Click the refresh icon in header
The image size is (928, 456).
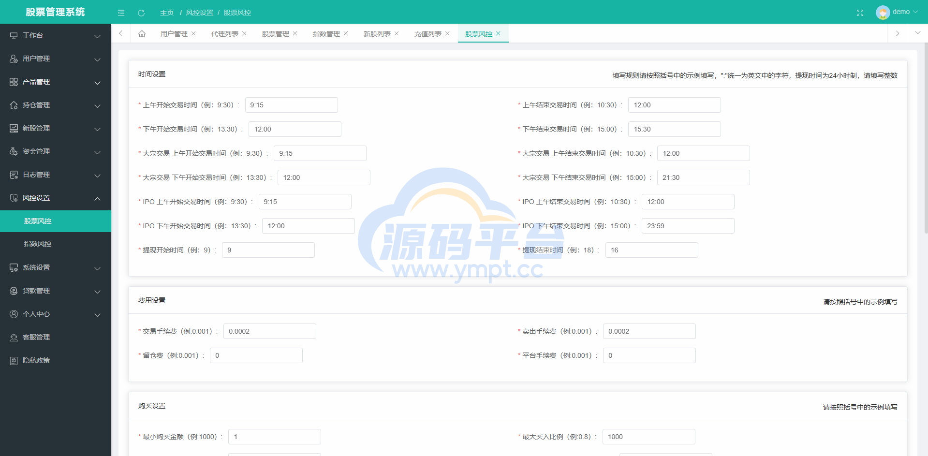141,13
